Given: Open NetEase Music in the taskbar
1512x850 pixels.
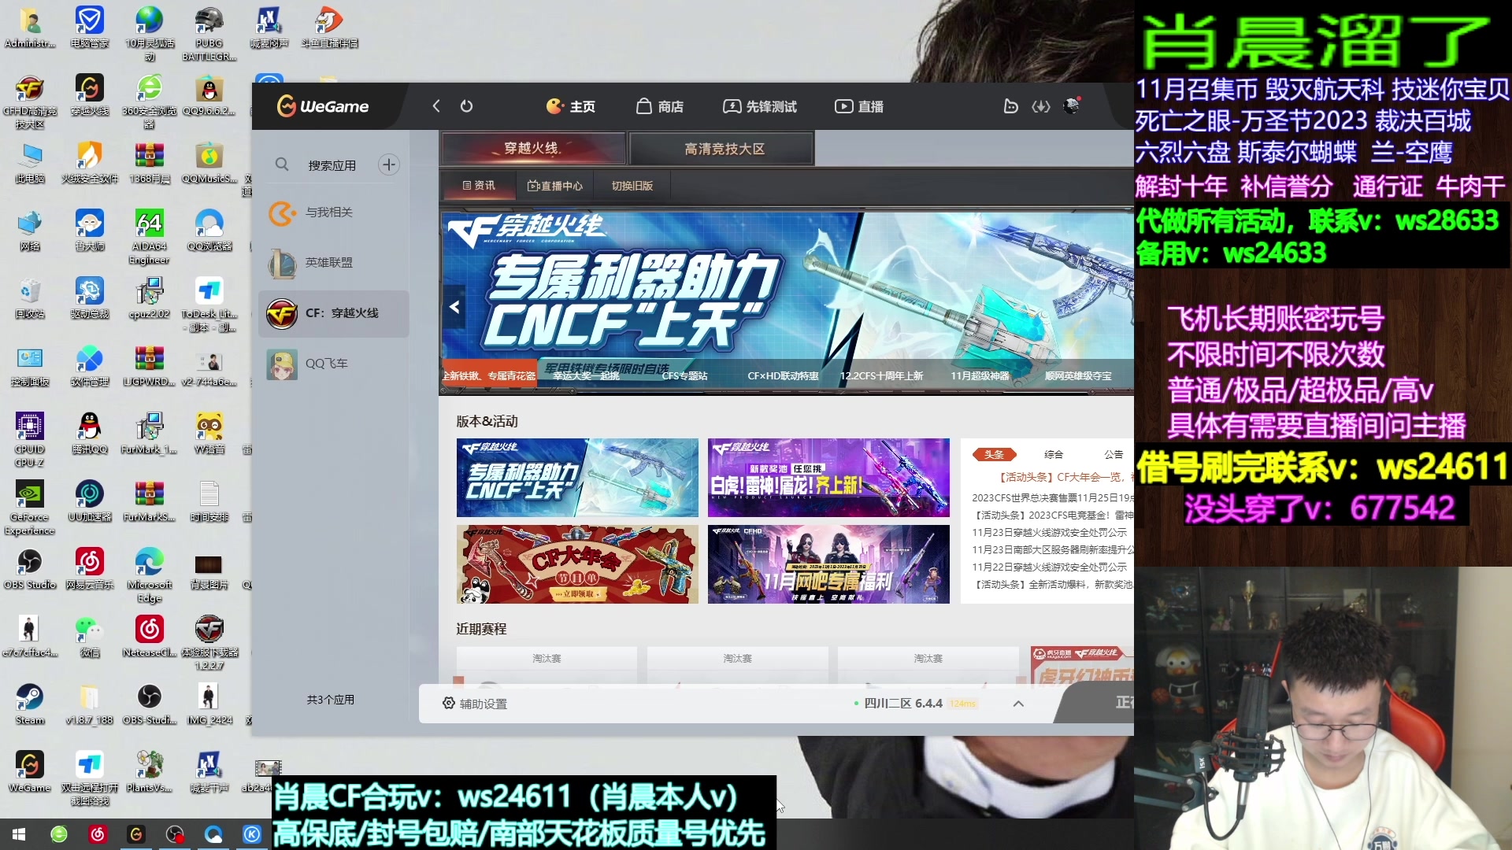Looking at the screenshot, I should point(98,834).
